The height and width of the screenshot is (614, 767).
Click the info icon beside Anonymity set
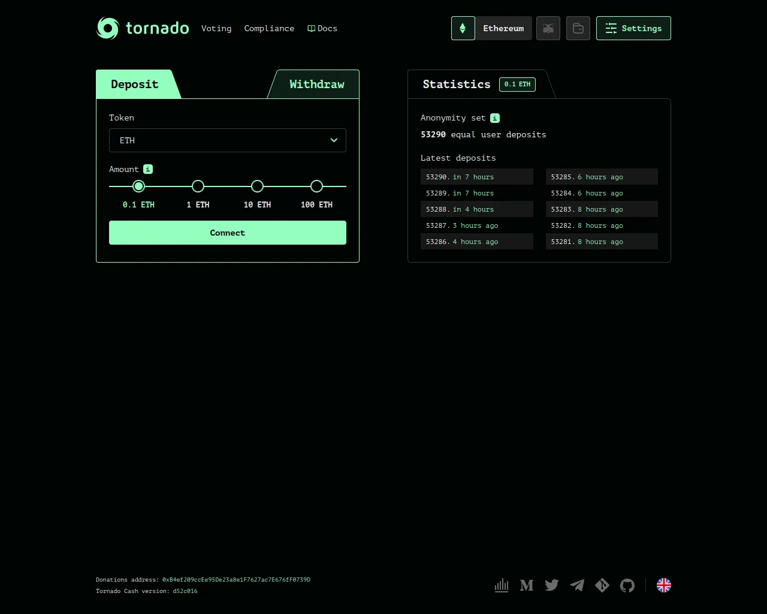pyautogui.click(x=495, y=118)
